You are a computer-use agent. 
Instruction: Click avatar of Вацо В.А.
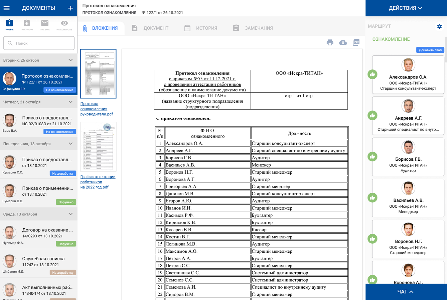tap(9, 120)
